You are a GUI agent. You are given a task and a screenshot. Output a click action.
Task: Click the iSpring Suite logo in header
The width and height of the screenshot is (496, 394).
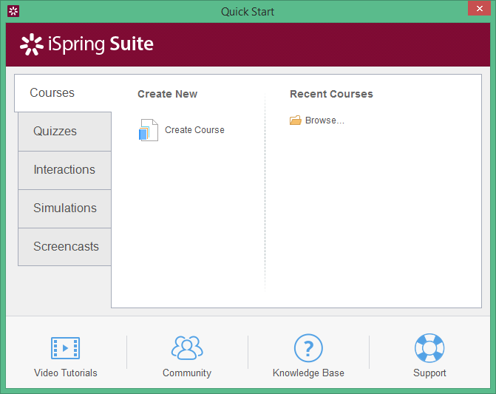point(86,44)
